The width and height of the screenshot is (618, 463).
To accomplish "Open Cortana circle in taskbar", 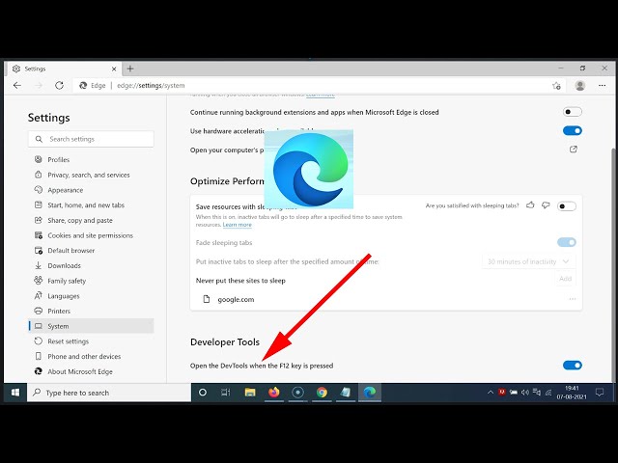I will tap(203, 393).
